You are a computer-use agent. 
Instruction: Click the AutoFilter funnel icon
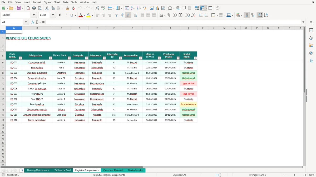144,8
